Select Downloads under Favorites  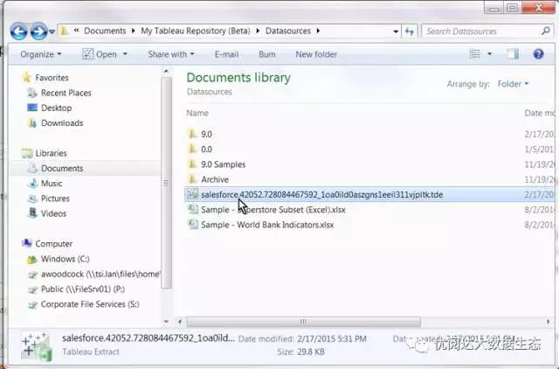[x=62, y=123]
